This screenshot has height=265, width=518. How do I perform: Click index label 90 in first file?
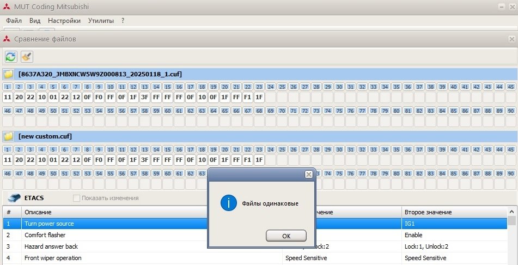coord(510,111)
